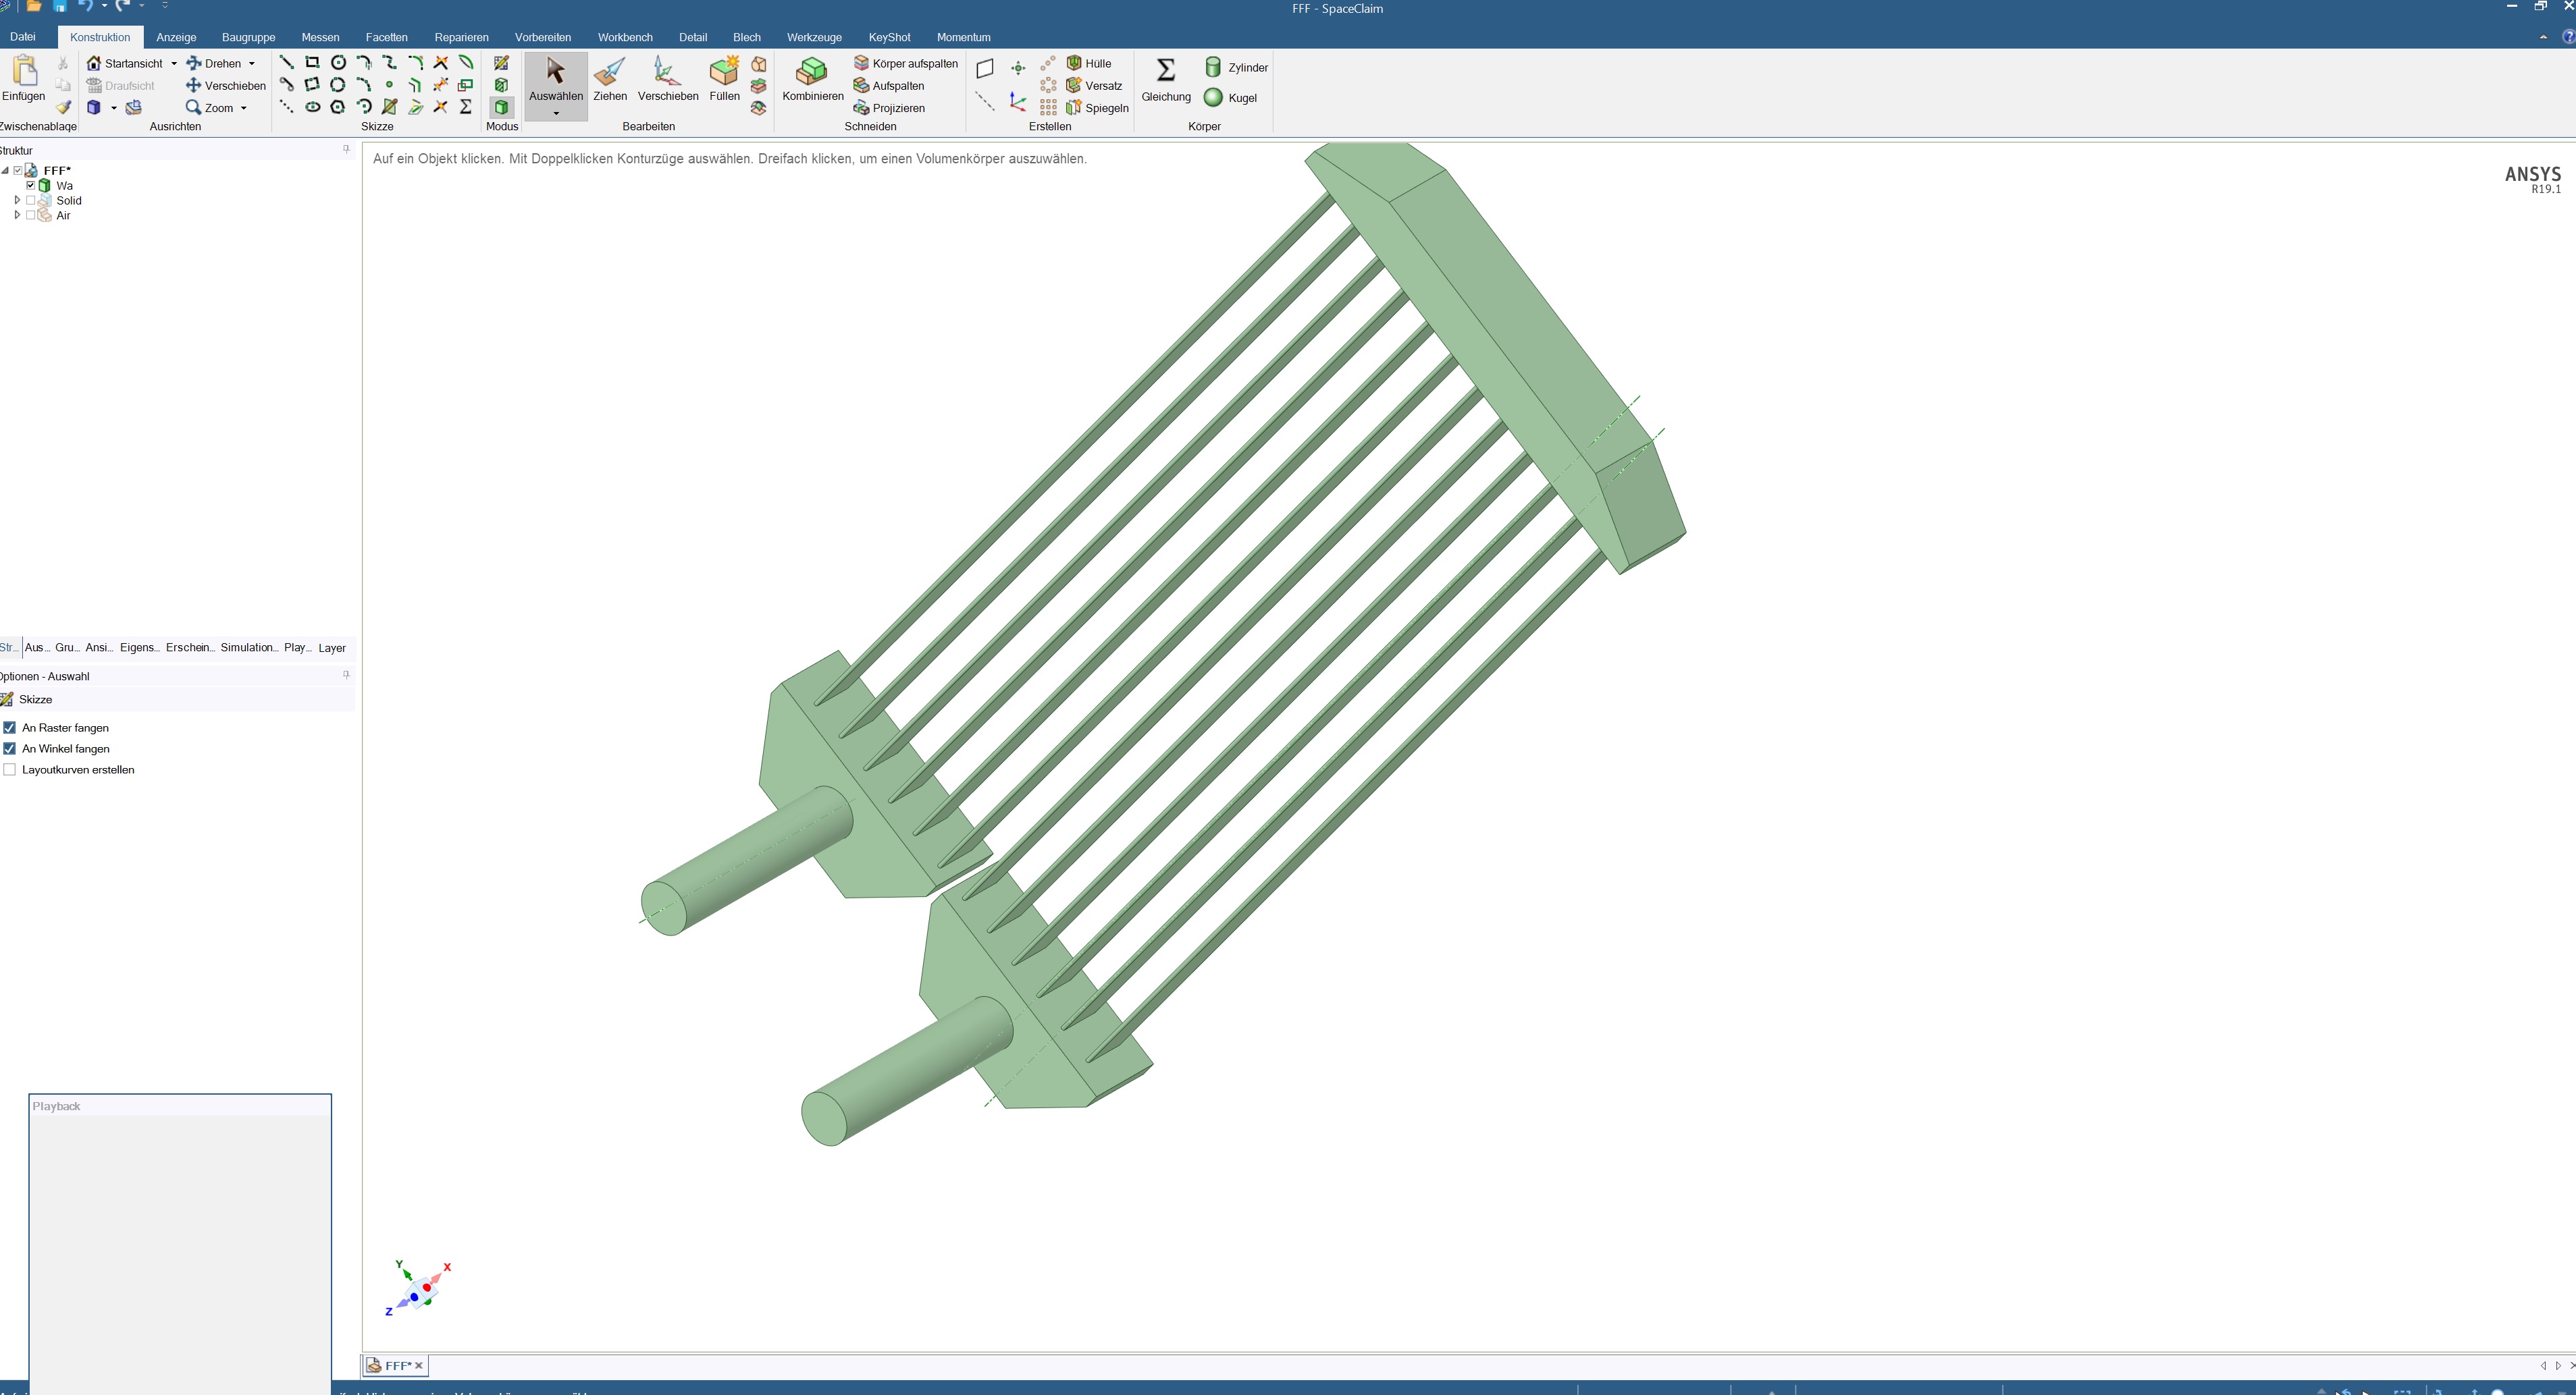Expand the Air tree node
Viewport: 2576px width, 1395px height.
[17, 216]
